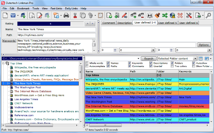The width and height of the screenshot is (214, 133).
Task: Open the last user-defined combo box
Action: (x=209, y=50)
